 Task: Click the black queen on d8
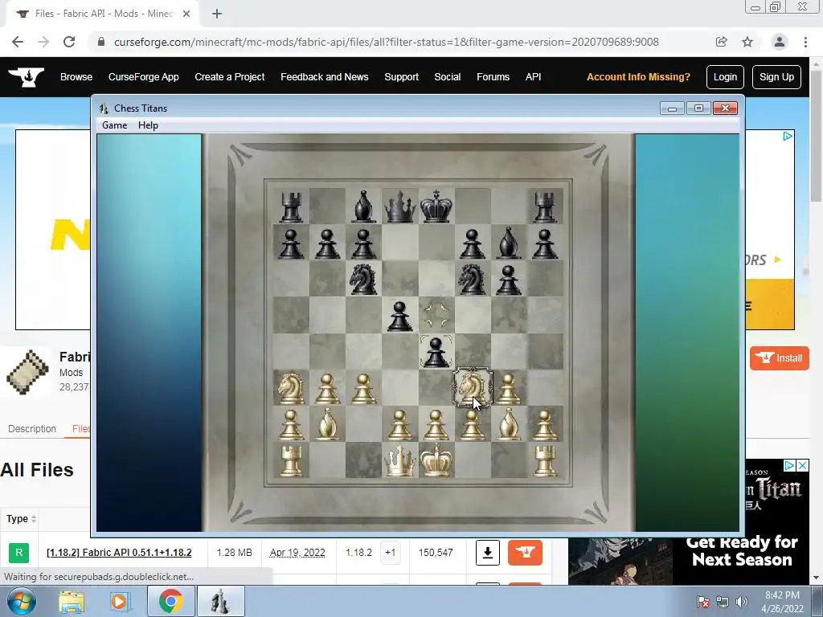(400, 206)
